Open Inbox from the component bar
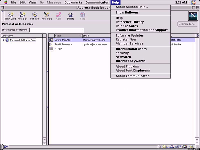This screenshot has width=200, height=150. pos(171,147)
